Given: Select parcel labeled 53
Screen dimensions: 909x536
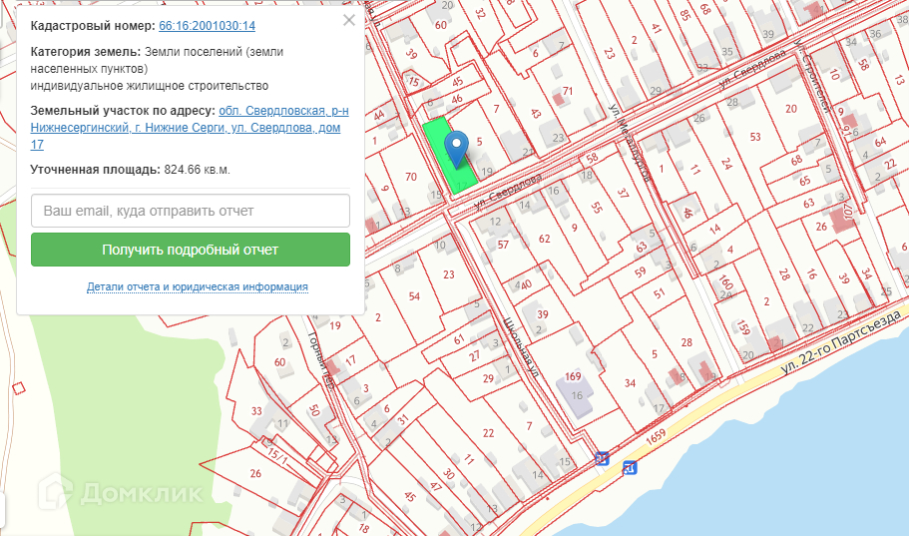Looking at the screenshot, I should point(754,137).
